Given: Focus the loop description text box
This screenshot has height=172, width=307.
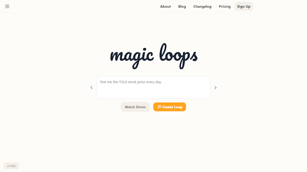Looking at the screenshot, I should [153, 87].
